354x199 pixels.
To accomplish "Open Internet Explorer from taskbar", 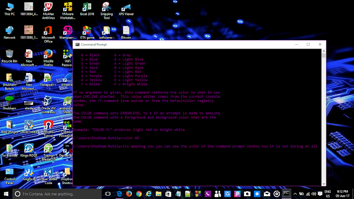I will 149,194.
